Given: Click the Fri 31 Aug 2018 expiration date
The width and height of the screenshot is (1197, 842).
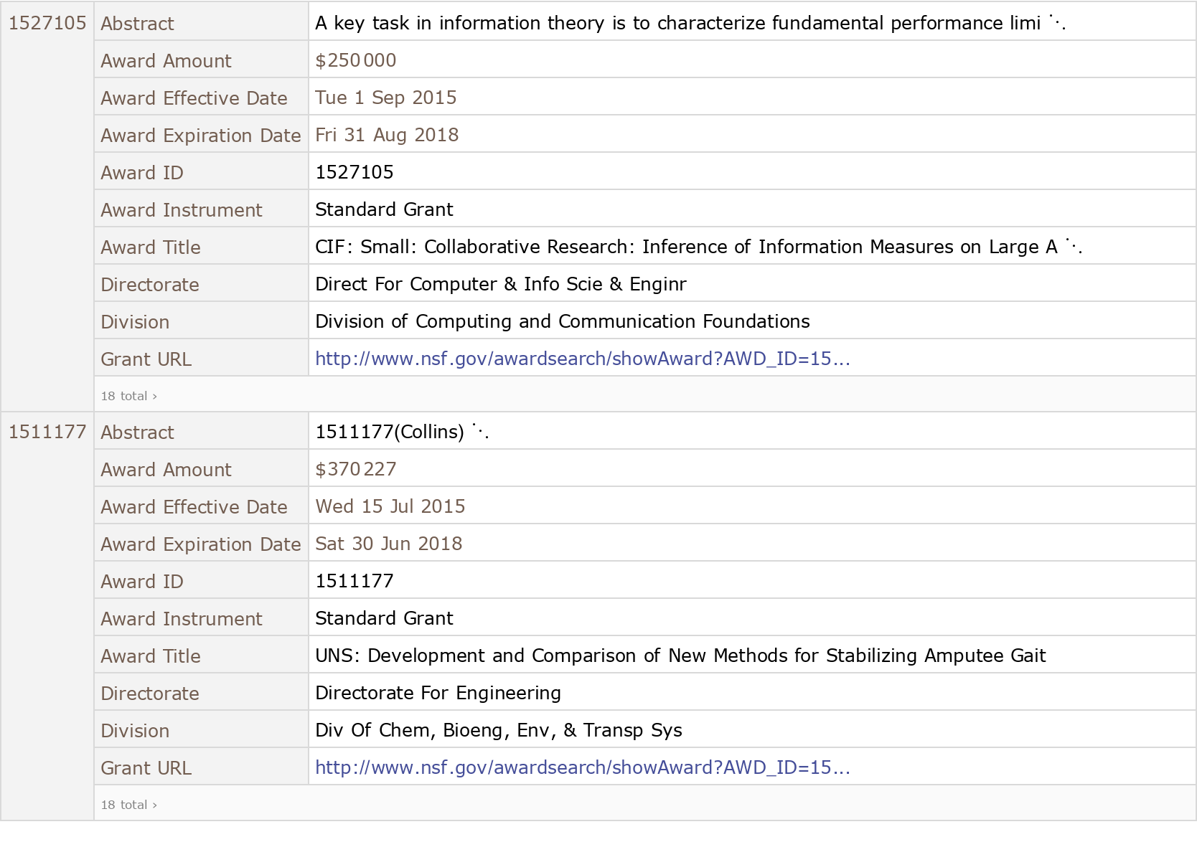Looking at the screenshot, I should [387, 135].
